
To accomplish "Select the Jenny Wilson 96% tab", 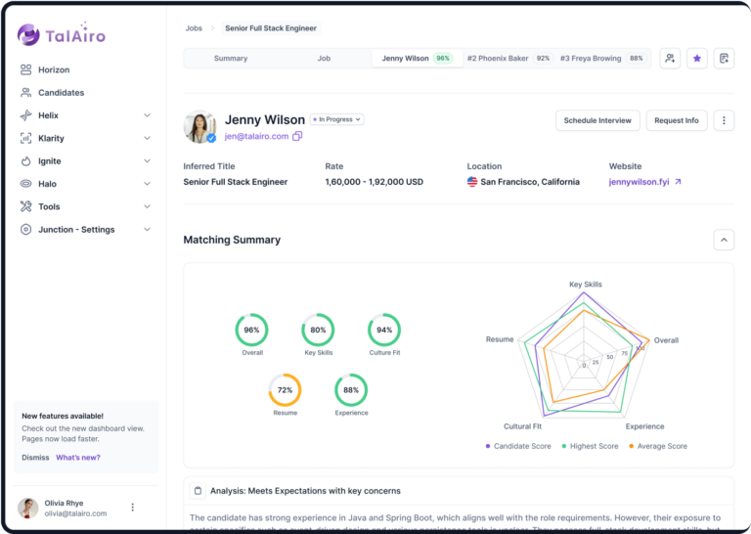I will pos(418,59).
